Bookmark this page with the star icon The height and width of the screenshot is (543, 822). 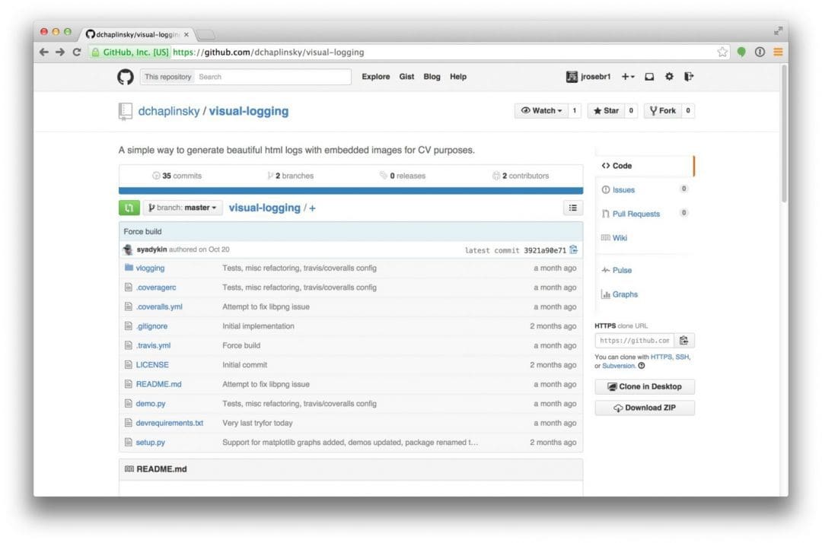(722, 52)
